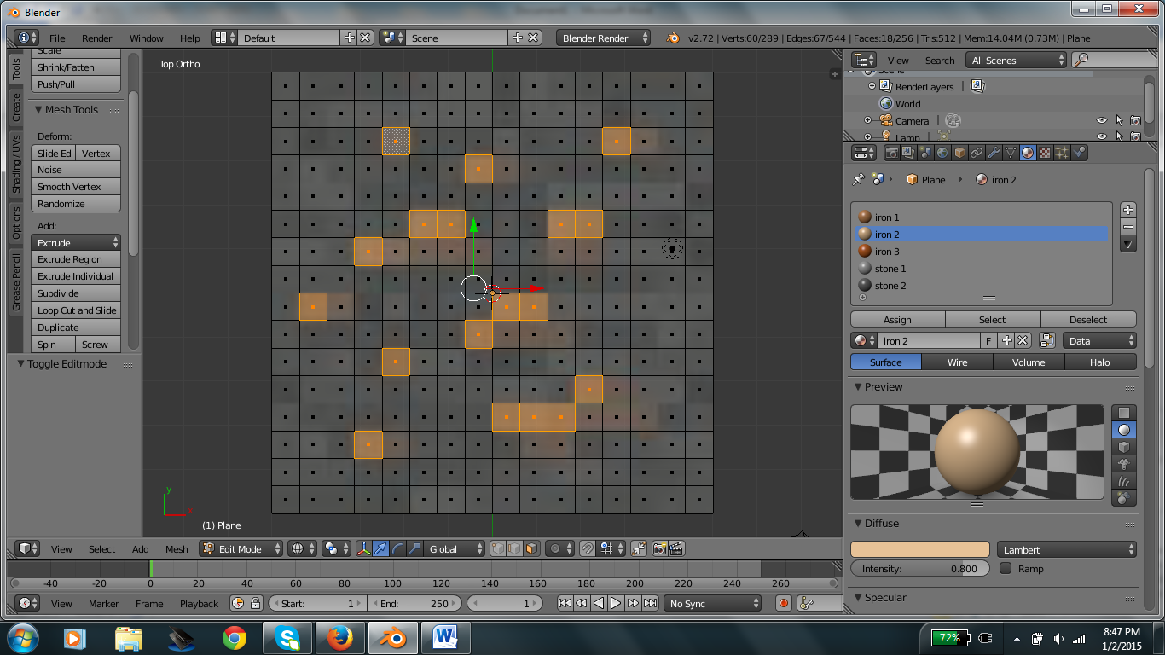Image resolution: width=1165 pixels, height=655 pixels.
Task: Collapse the Mesh Tools panel
Action: 38,110
